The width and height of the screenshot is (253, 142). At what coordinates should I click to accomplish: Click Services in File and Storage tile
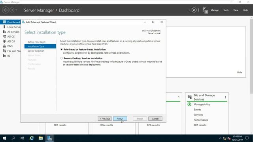pyautogui.click(x=198, y=115)
